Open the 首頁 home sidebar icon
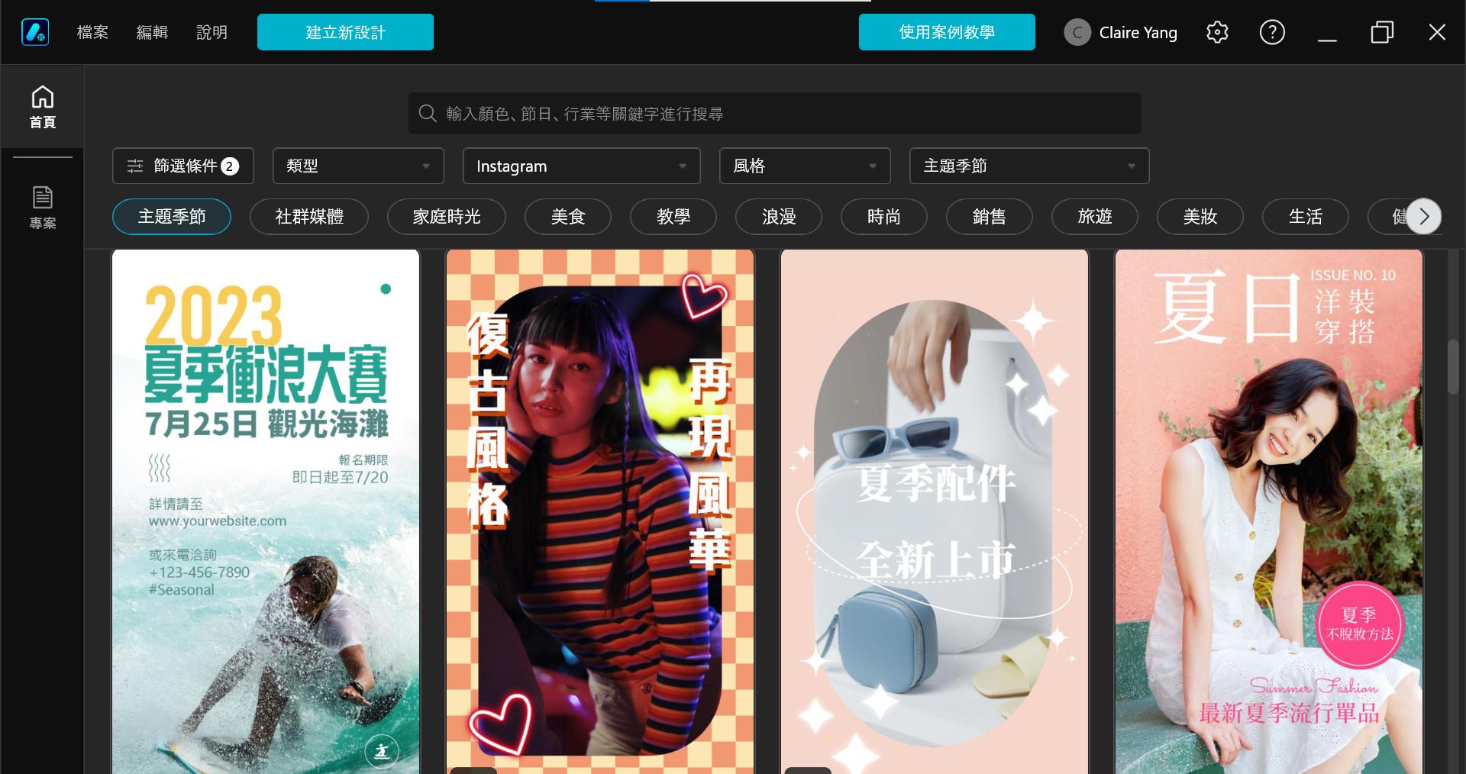 (x=43, y=107)
